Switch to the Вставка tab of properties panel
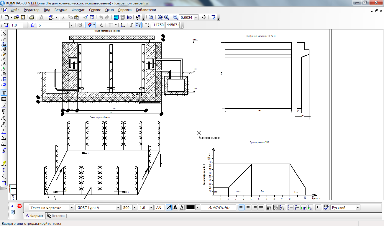 tap(56, 216)
